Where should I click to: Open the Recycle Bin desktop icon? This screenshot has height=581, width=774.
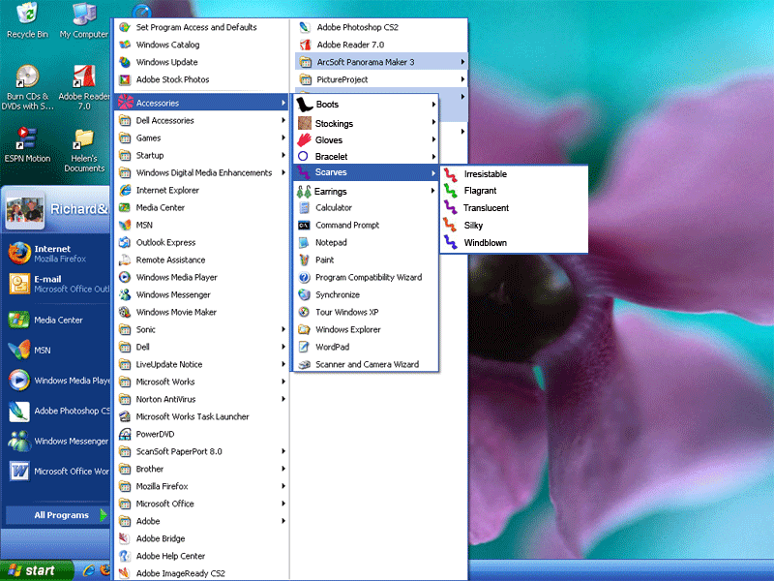tap(27, 19)
